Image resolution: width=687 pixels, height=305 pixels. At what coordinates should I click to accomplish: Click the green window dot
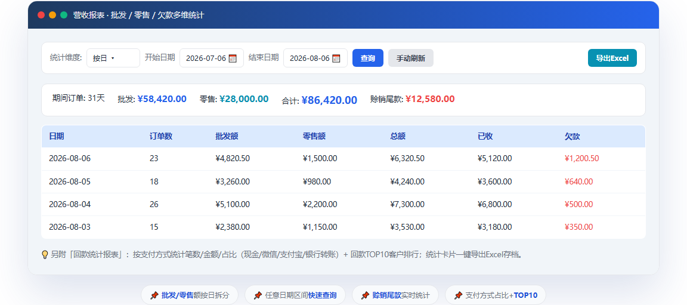pyautogui.click(x=64, y=15)
